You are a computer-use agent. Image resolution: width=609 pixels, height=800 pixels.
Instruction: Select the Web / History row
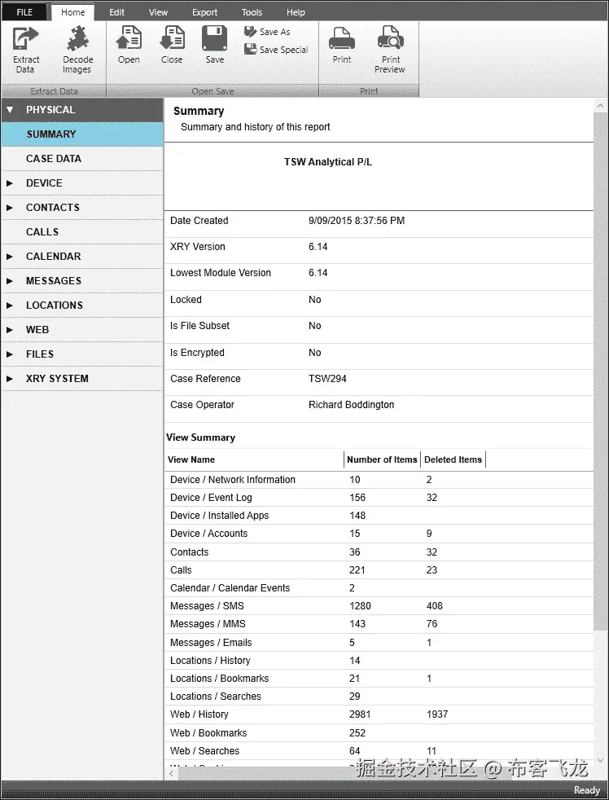[379, 714]
